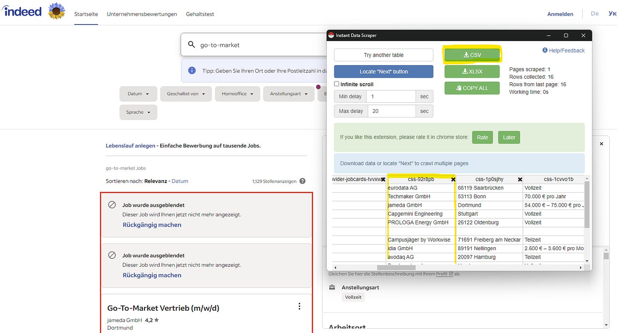
Task: Click Try another table button
Action: [x=384, y=55]
